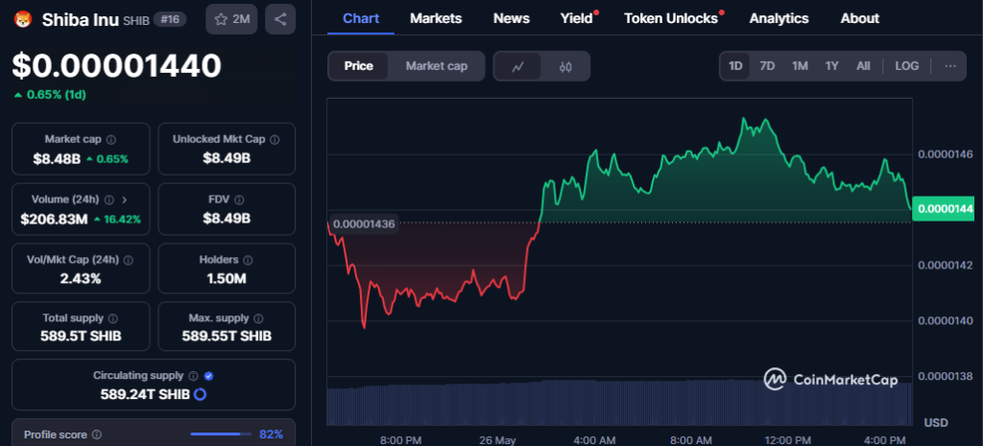Image resolution: width=983 pixels, height=446 pixels.
Task: Click the $0.00001440 price heading
Action: 116,66
